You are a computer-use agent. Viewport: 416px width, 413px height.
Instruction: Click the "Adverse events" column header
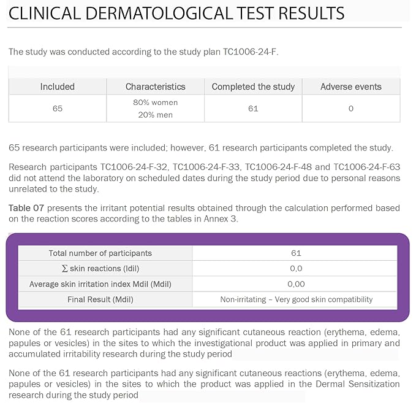point(350,87)
